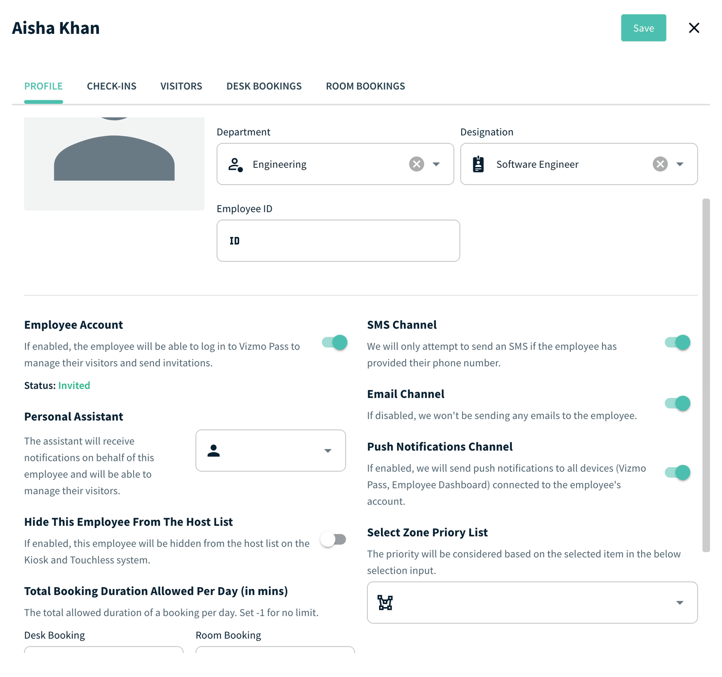Click the vertical scrollbar
Screen dimensions: 722x677
706,375
